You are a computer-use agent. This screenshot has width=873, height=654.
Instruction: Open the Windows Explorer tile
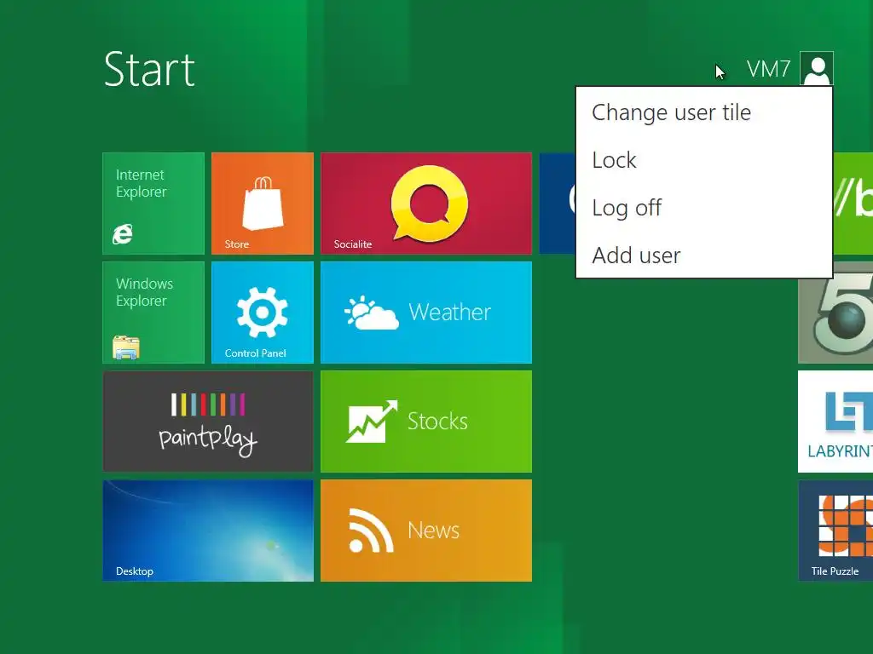click(x=153, y=313)
